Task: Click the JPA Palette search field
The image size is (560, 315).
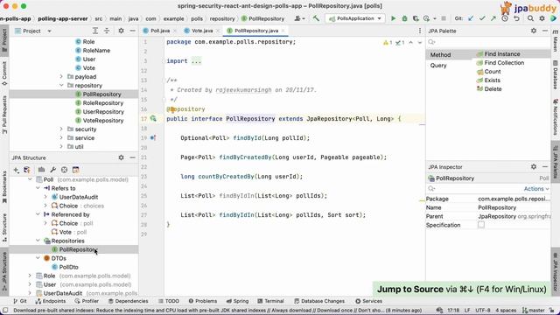Action: click(x=487, y=43)
